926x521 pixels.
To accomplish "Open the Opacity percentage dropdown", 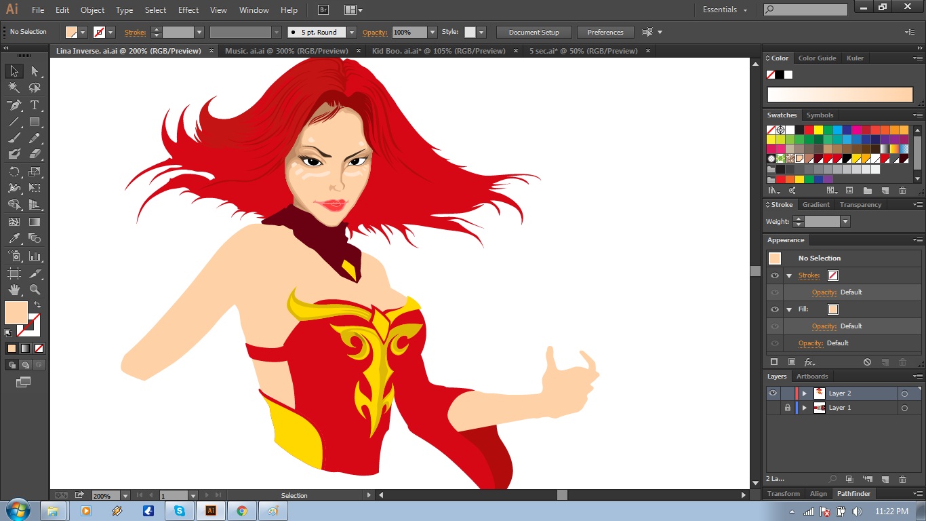I will (432, 32).
